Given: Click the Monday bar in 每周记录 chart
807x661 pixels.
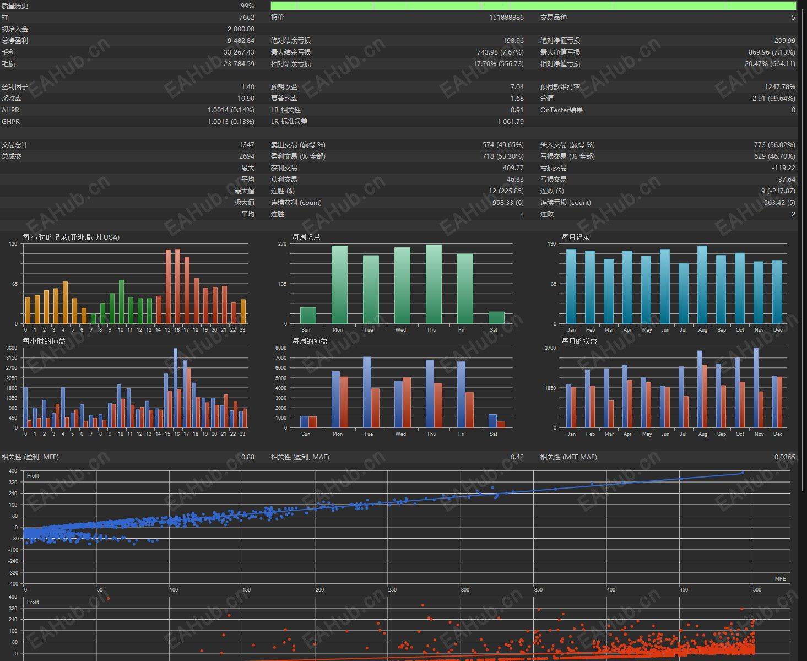Looking at the screenshot, I should (x=339, y=284).
